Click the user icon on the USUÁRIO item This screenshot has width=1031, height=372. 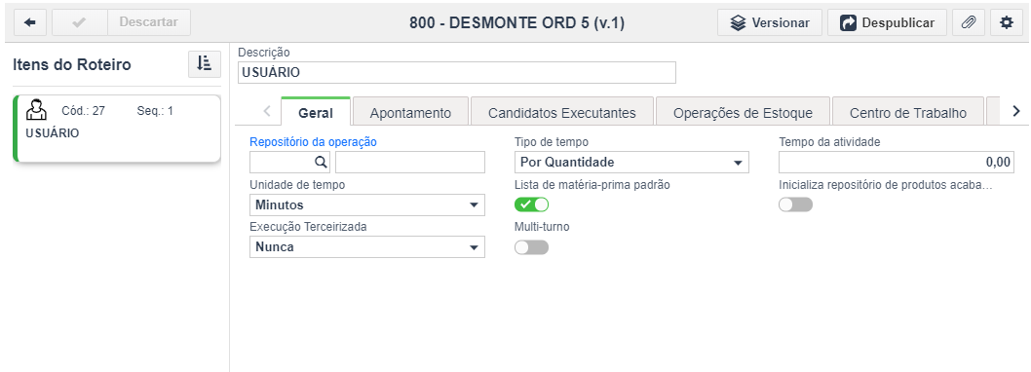point(36,110)
